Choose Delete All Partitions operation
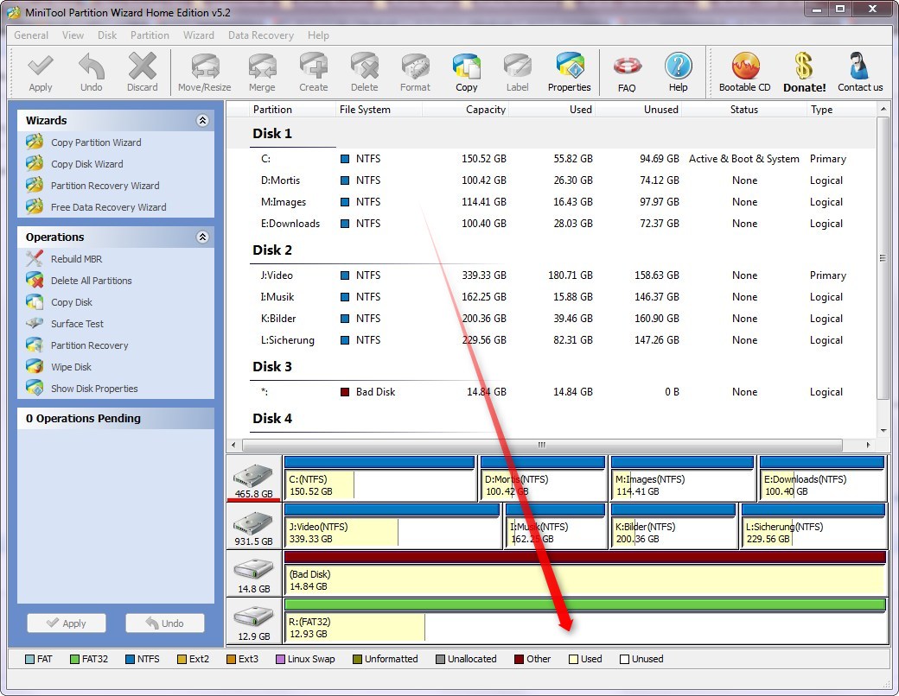 coord(91,281)
